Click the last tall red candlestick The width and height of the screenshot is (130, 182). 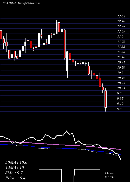pyautogui.click(x=106, y=99)
